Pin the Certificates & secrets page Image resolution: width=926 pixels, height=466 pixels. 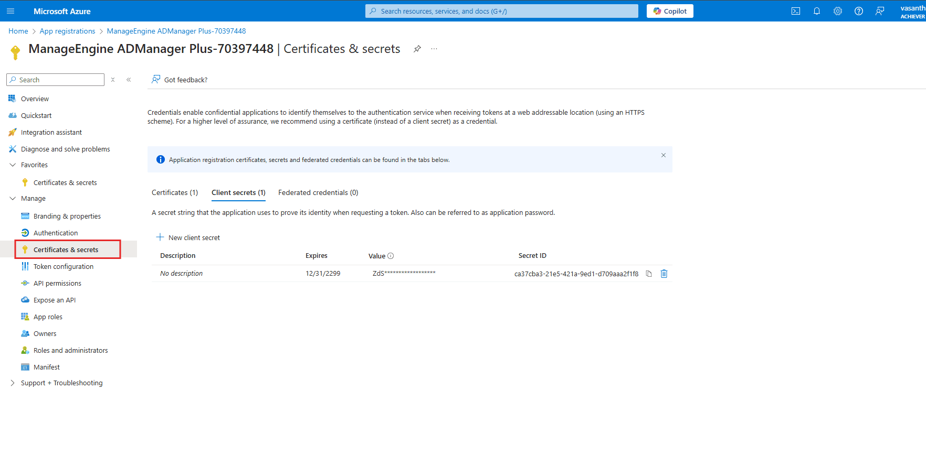tap(417, 49)
